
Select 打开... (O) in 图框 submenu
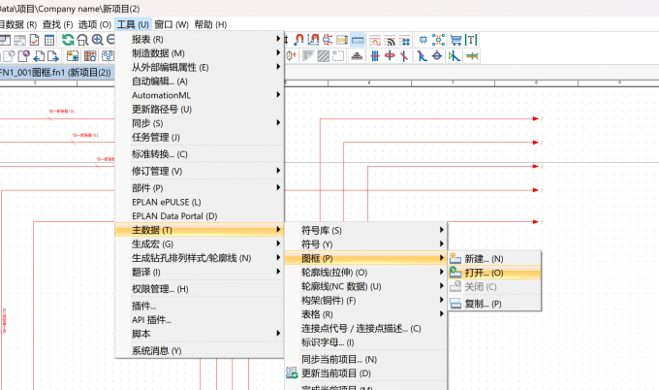click(x=494, y=273)
